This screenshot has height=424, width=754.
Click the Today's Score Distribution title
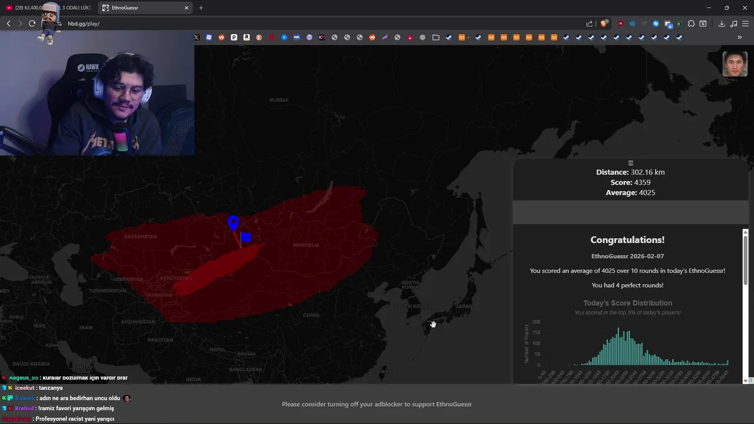coord(627,303)
